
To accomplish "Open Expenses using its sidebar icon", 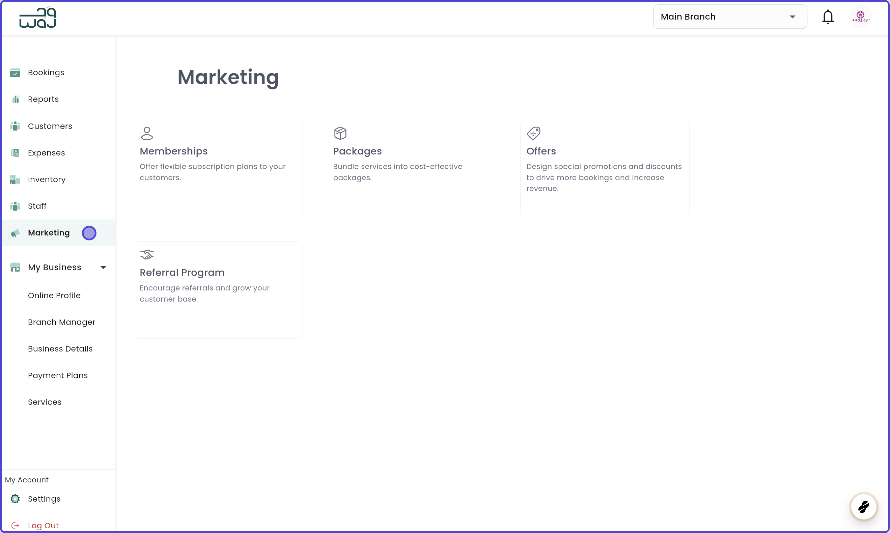I will tap(15, 152).
